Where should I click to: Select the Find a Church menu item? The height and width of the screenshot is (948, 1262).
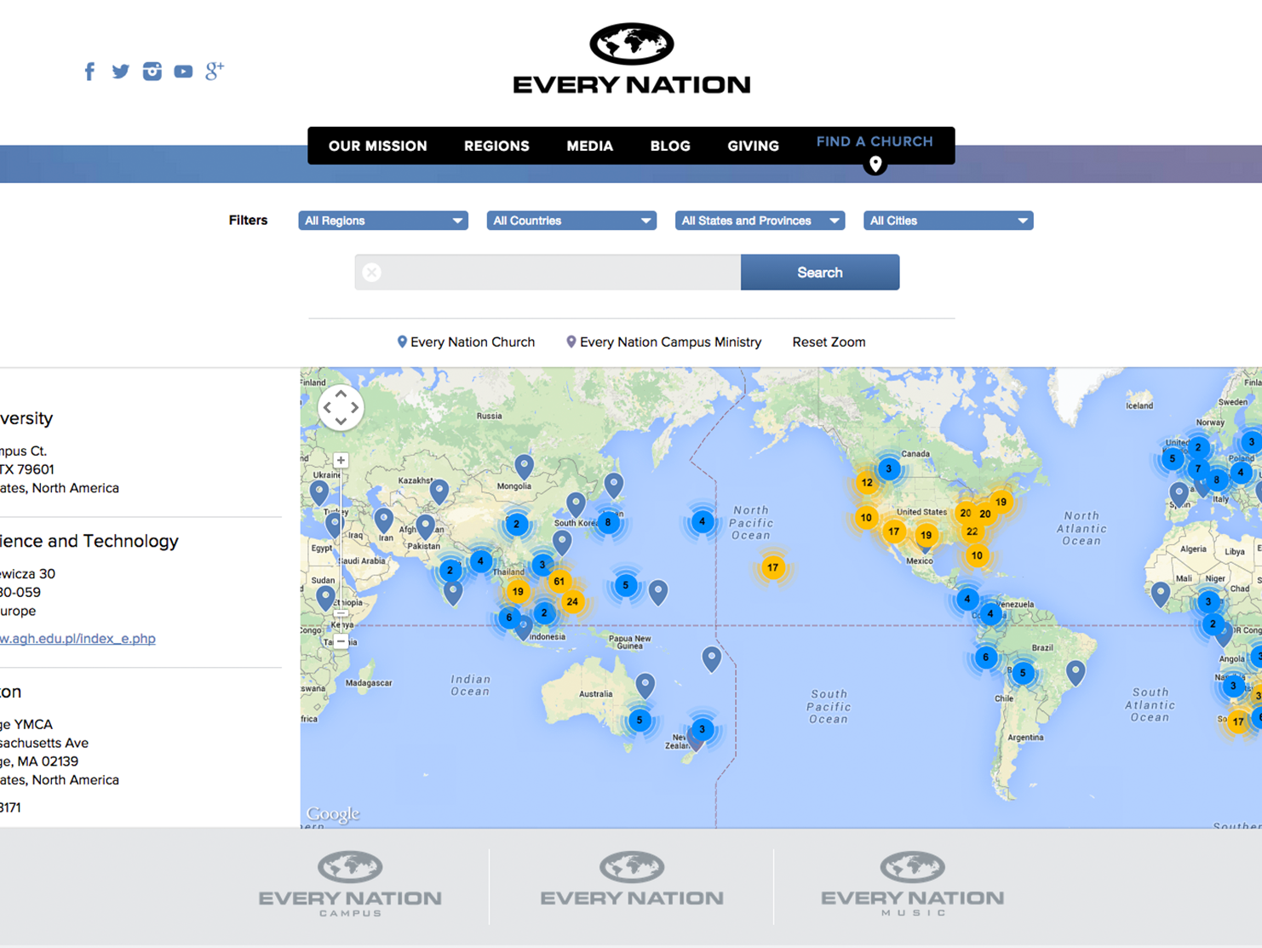875,142
